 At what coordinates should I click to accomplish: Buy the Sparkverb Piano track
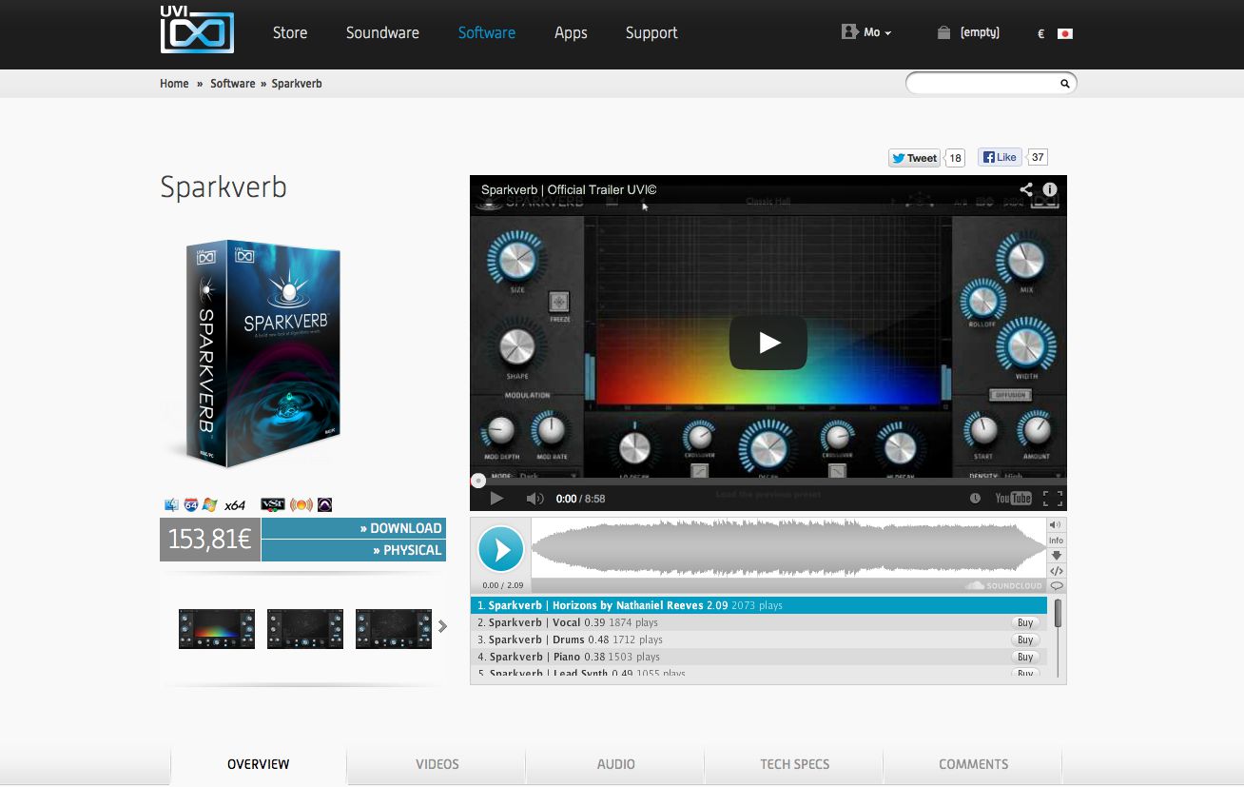pyautogui.click(x=1025, y=658)
